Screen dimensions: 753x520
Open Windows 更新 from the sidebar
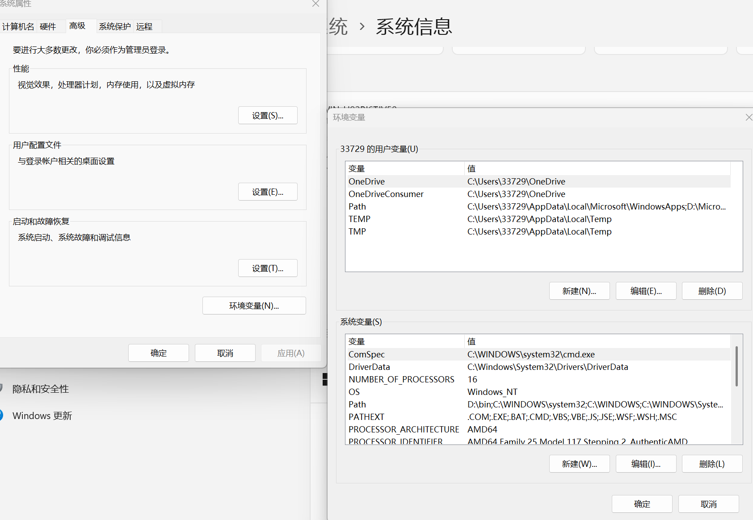coord(42,415)
